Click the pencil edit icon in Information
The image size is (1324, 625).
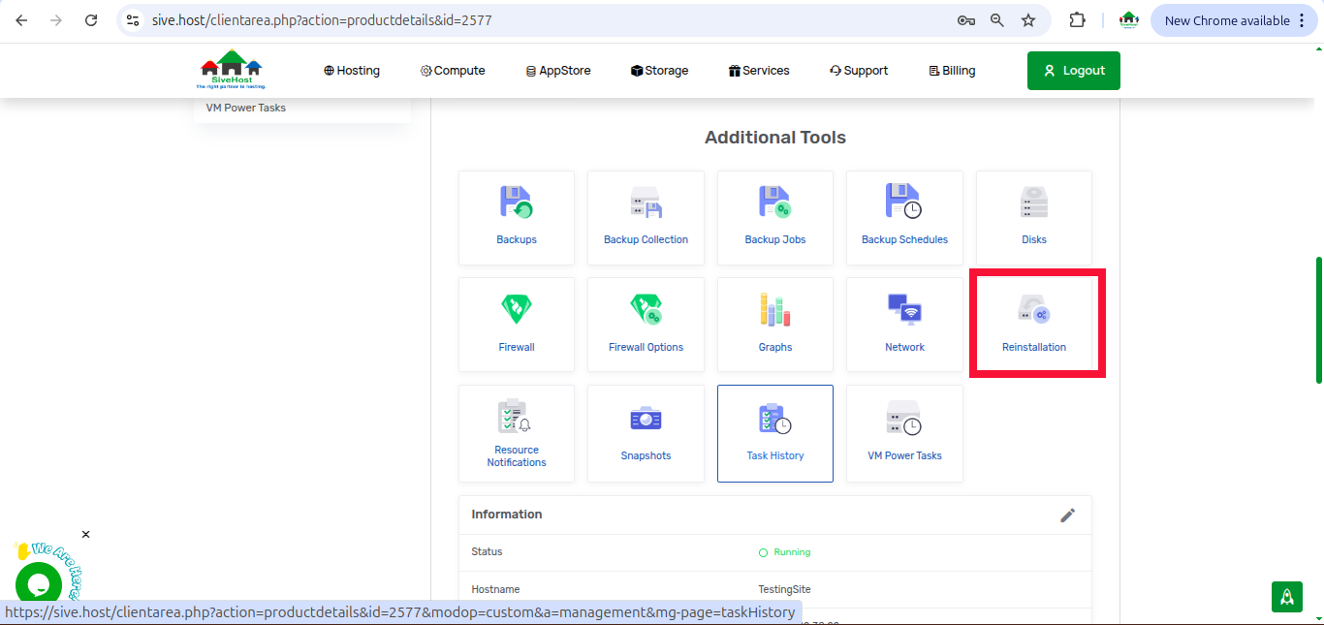click(x=1067, y=516)
